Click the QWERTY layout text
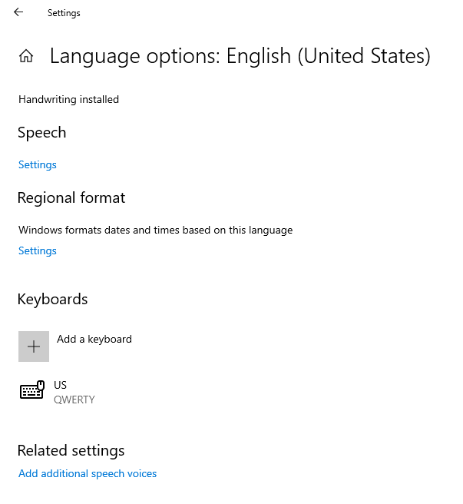This screenshot has width=463, height=504. tap(74, 400)
